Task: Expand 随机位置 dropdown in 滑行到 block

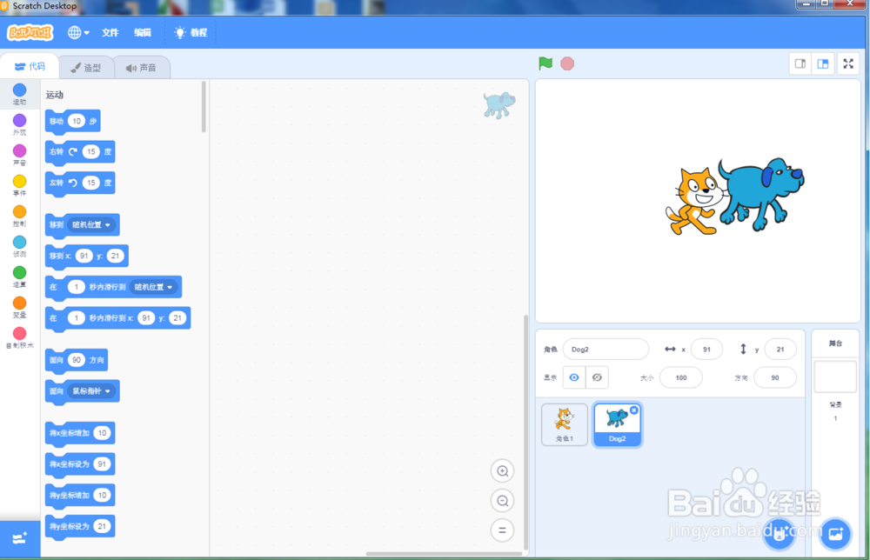Action: pos(154,287)
